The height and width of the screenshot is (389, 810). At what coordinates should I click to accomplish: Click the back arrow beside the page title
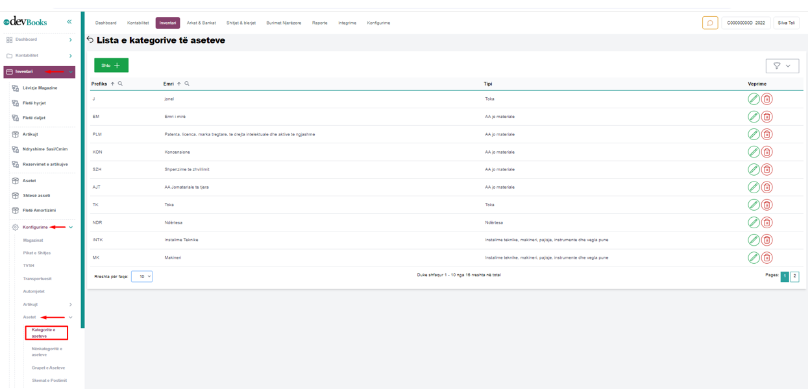(90, 40)
